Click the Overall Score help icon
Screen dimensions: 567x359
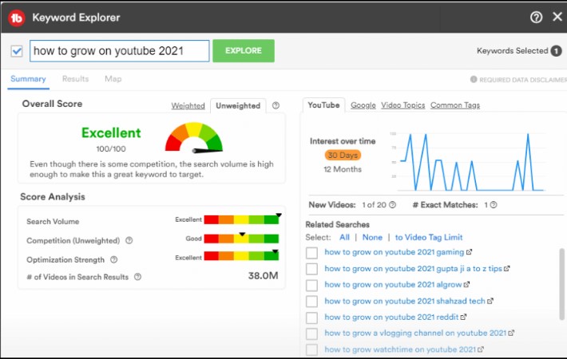[x=276, y=105]
